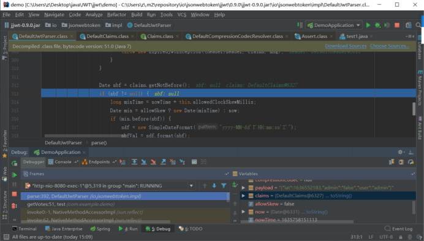Open the Refactor menu

[x=116, y=15]
